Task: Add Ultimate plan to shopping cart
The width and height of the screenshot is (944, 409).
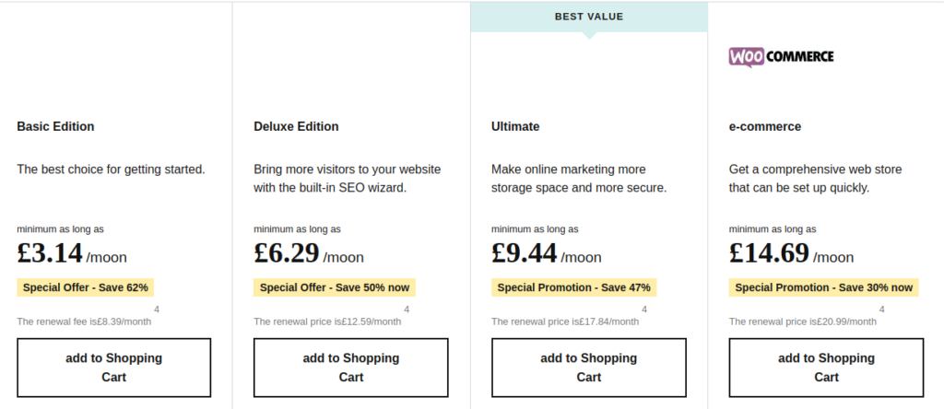Action: (589, 368)
